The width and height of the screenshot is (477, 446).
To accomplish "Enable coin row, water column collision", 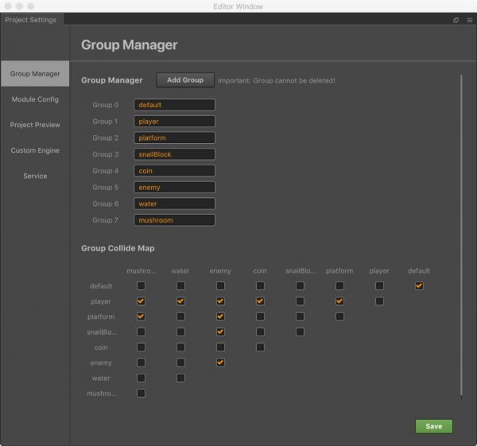I will pyautogui.click(x=180, y=347).
